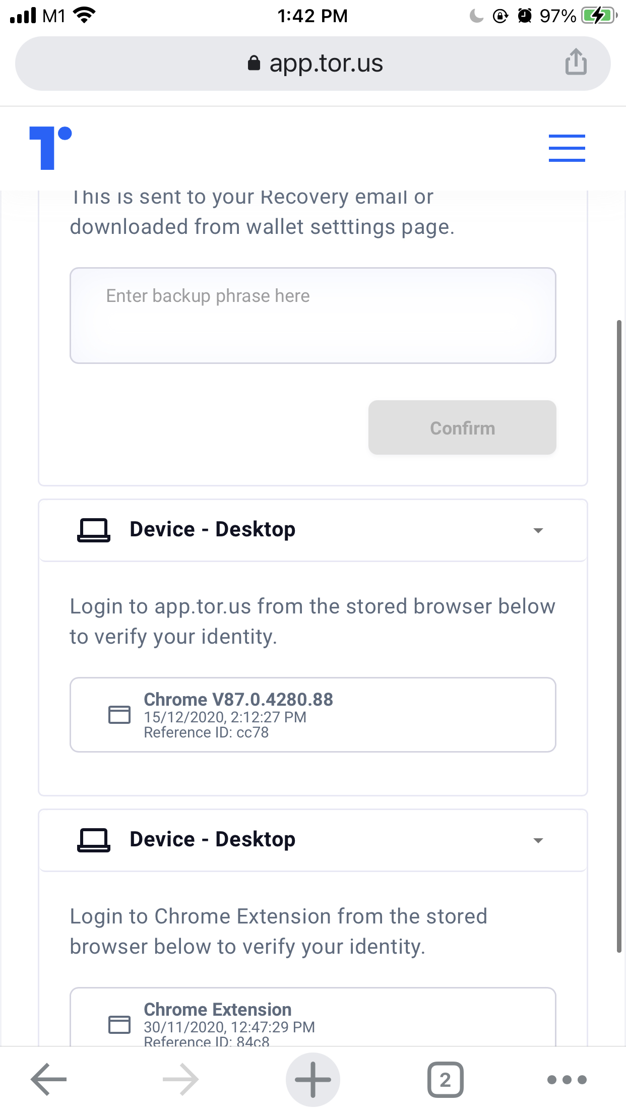Collapse the first Device - Desktop section
This screenshot has height=1113, width=626.
tap(538, 530)
